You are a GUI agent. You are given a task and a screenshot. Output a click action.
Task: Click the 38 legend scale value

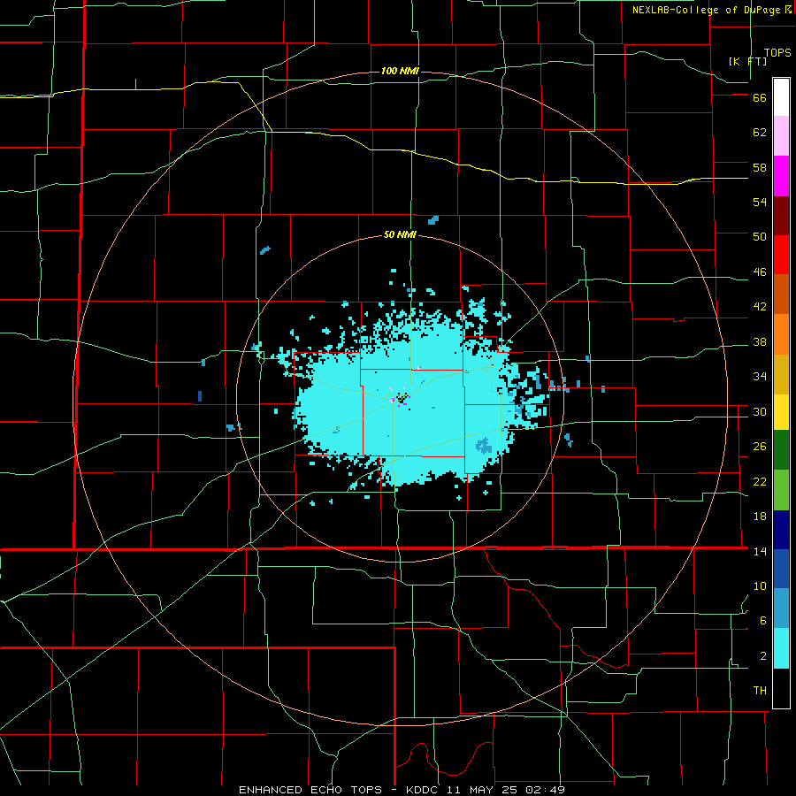tap(760, 342)
